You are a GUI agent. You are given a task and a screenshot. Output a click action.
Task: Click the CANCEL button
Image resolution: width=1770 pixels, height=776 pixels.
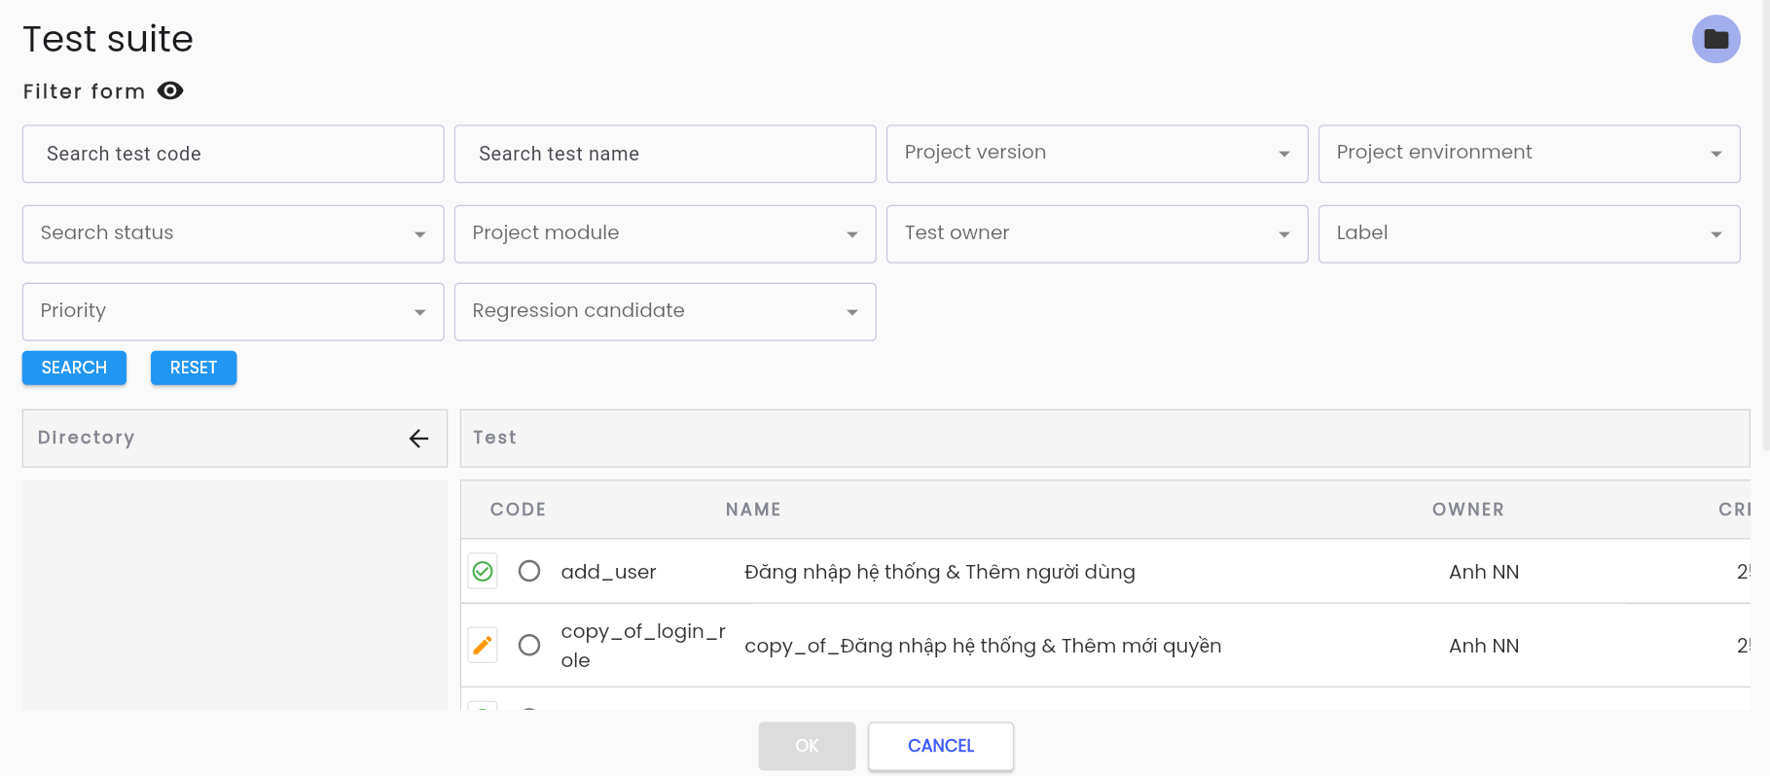coord(941,746)
